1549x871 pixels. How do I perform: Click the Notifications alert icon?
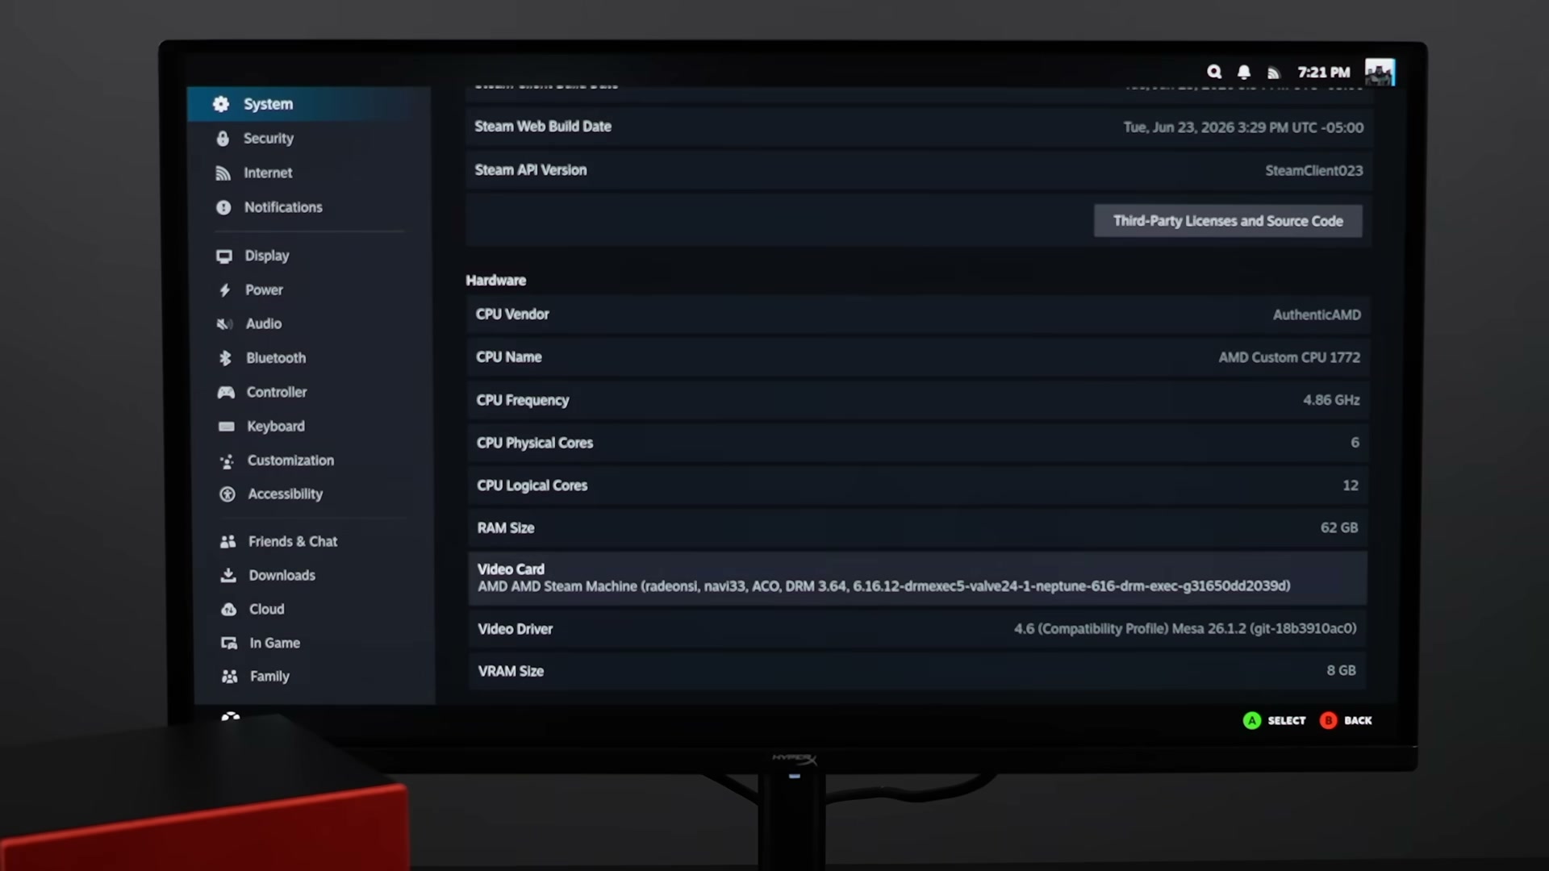coord(223,207)
